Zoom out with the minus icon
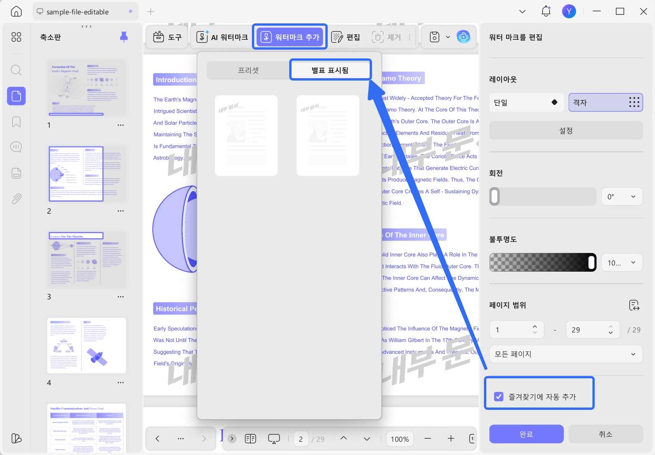This screenshot has height=455, width=655. click(428, 439)
